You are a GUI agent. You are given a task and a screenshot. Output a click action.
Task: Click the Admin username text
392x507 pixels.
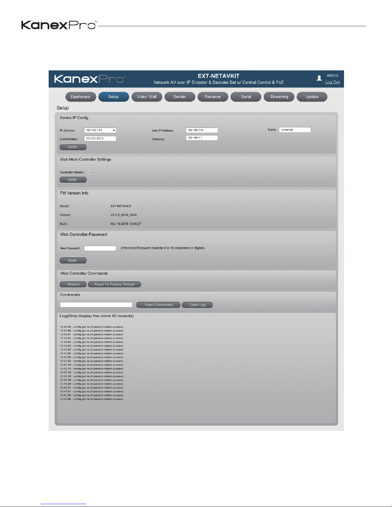pos(332,75)
